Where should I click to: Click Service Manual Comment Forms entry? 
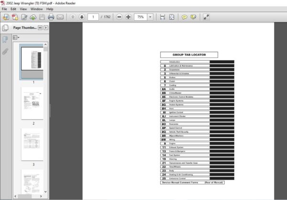tap(192, 183)
